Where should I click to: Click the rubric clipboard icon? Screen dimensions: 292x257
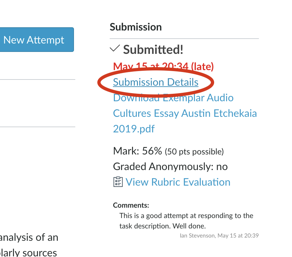118,182
